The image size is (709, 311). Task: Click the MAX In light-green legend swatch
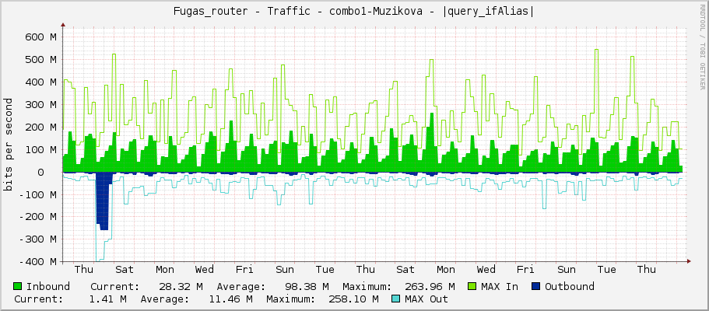coord(472,286)
